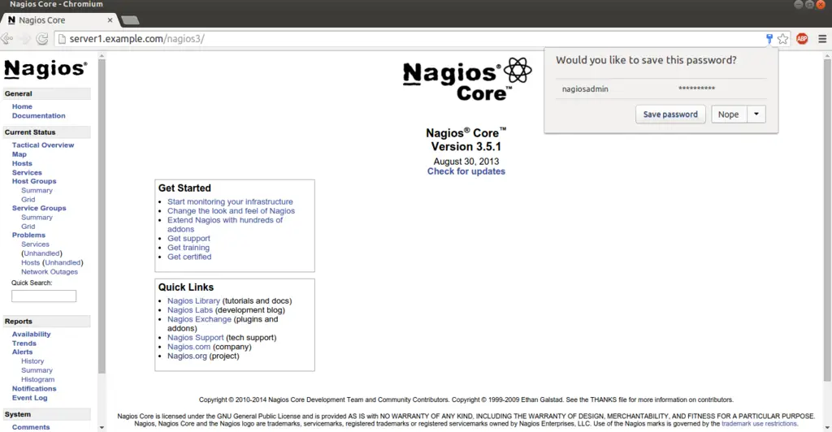This screenshot has width=832, height=432.
Task: Open Network Outages
Action: tap(50, 272)
